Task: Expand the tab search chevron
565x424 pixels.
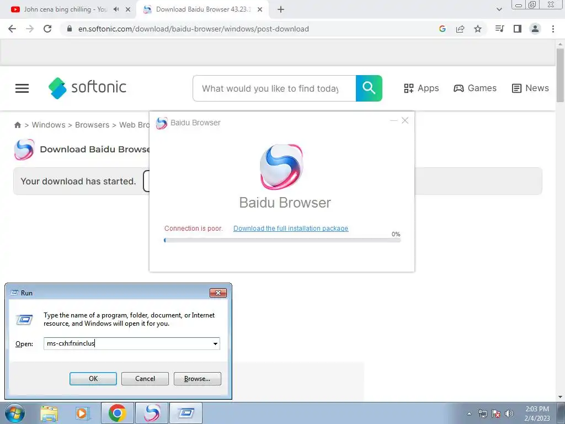Action: coord(499,9)
